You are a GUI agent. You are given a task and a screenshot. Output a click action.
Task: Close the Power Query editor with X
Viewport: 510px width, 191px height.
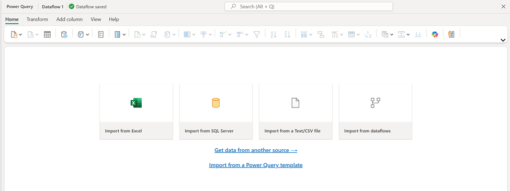[503, 6]
